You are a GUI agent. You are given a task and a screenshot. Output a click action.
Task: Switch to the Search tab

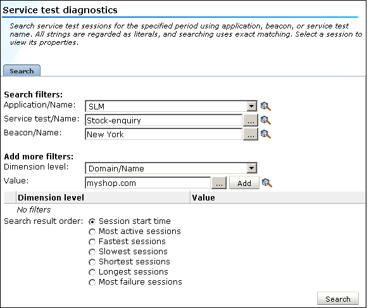tap(22, 71)
